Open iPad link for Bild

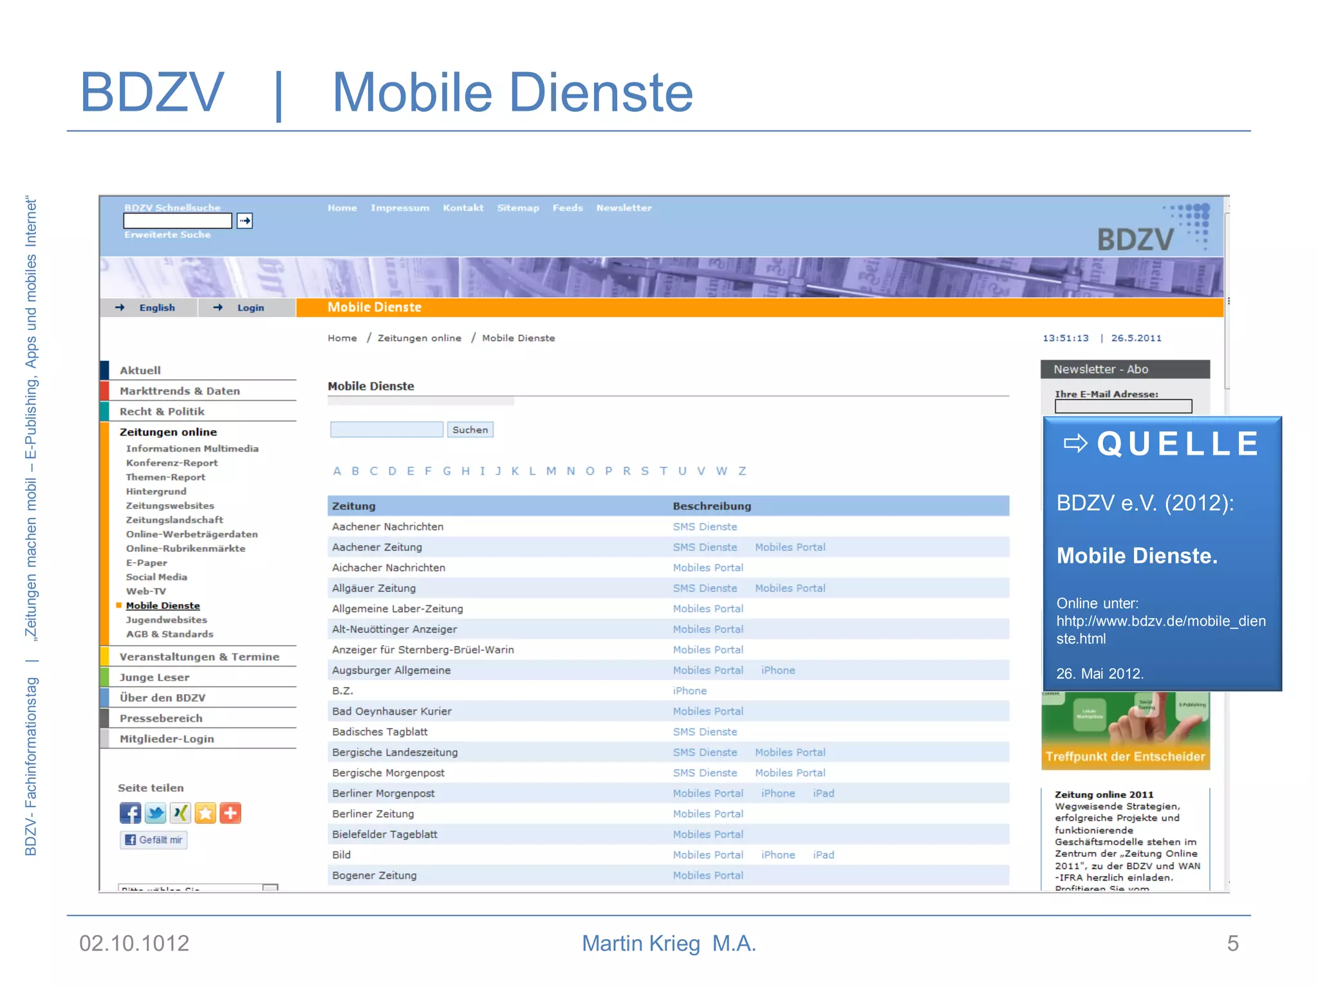click(824, 855)
